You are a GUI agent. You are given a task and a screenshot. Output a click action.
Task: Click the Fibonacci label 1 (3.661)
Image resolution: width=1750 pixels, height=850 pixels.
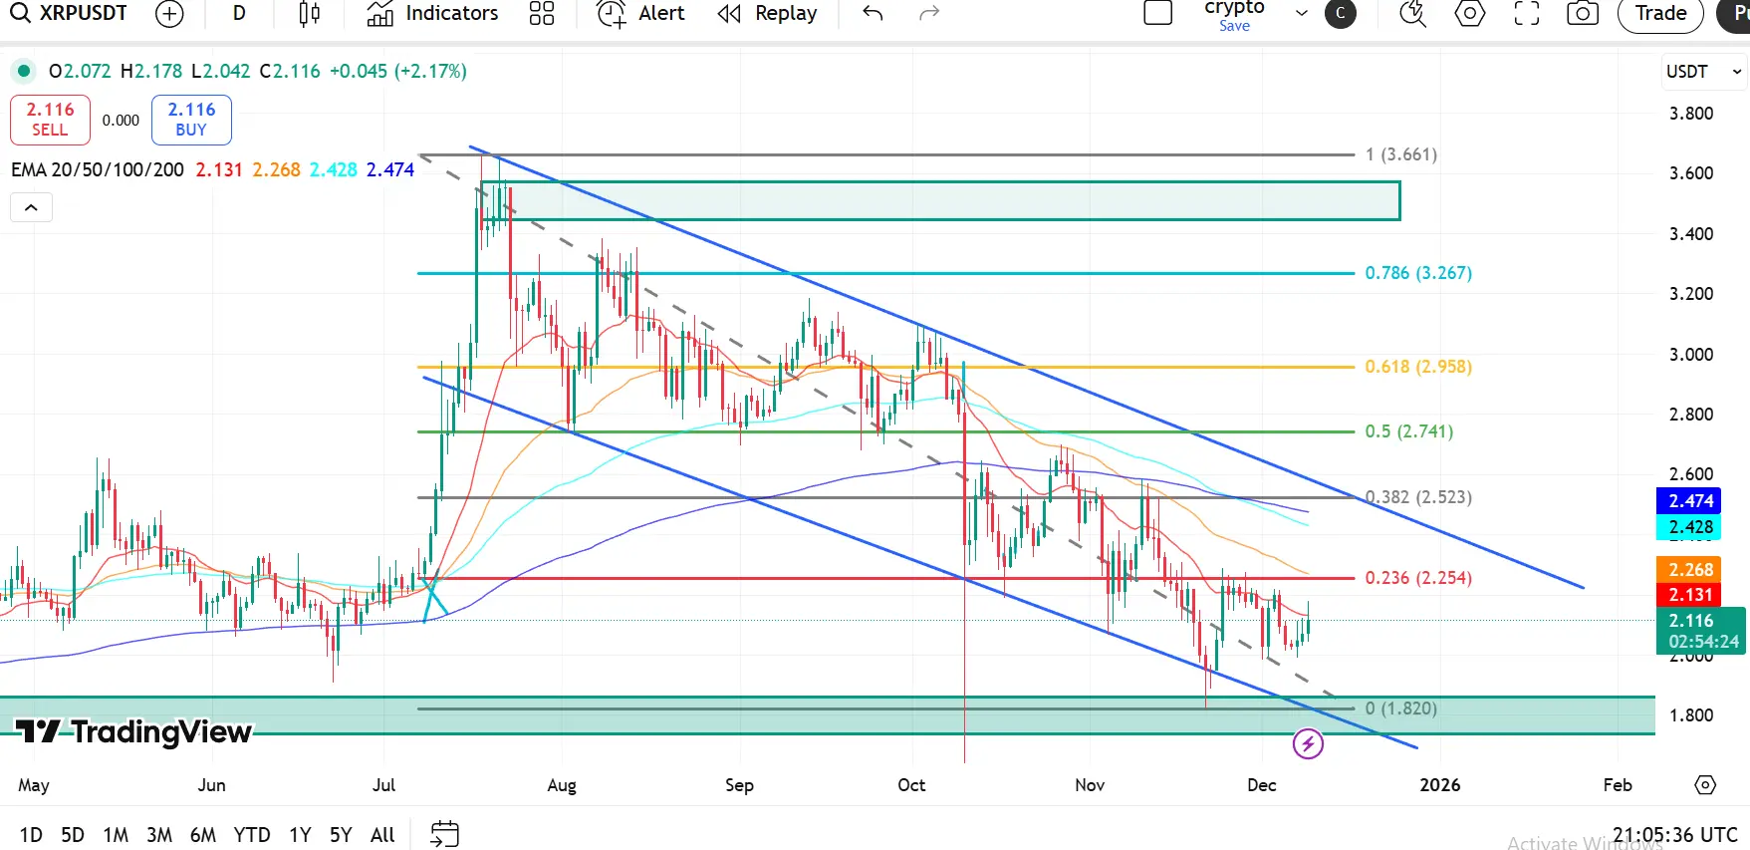pos(1401,154)
